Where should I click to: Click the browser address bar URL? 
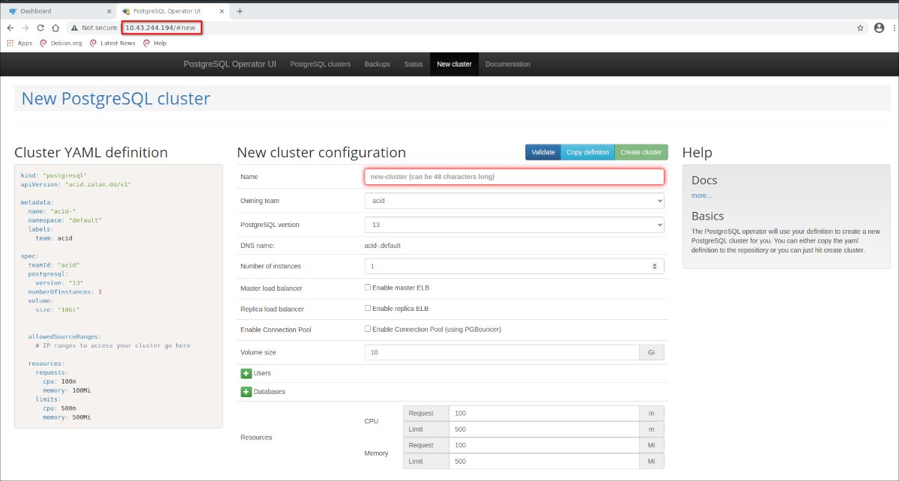click(160, 28)
